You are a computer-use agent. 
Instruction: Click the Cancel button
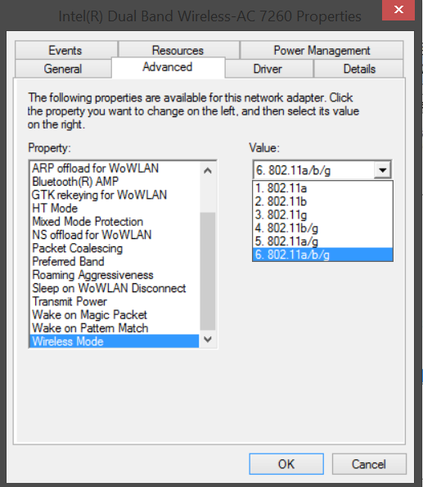pos(369,464)
